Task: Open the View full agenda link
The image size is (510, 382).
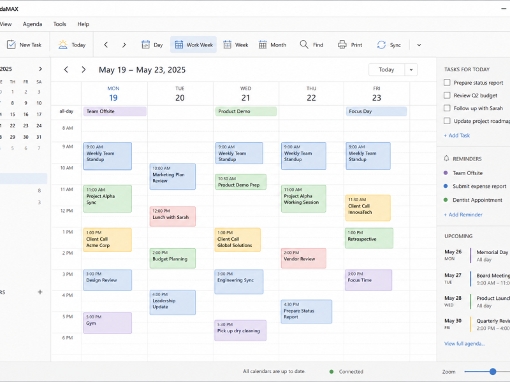Action: (465, 344)
